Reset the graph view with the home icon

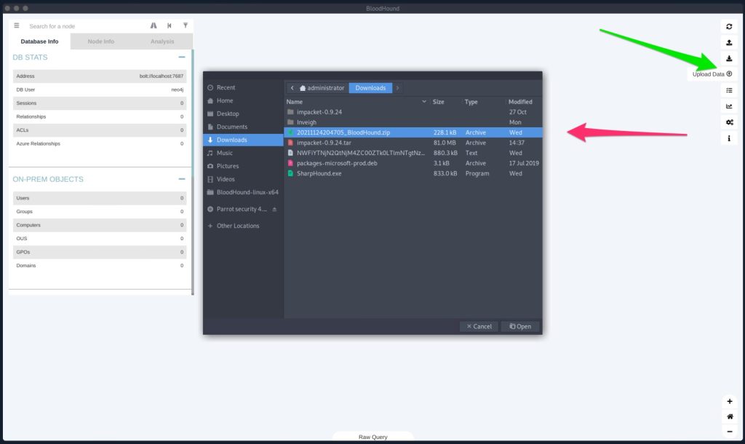[729, 416]
